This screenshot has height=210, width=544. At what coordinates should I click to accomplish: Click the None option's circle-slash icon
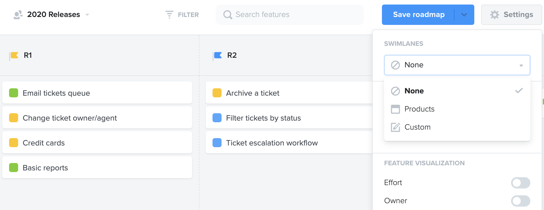(395, 91)
